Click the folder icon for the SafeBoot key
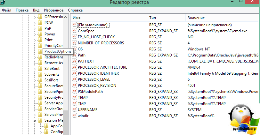This screenshot has width=260, height=135. click(x=40, y=69)
